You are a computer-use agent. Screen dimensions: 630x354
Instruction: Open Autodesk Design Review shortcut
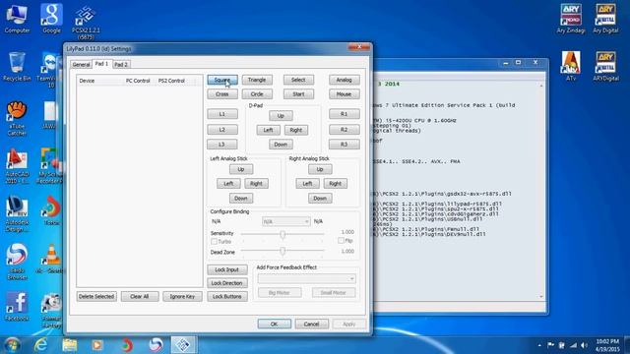(17, 214)
